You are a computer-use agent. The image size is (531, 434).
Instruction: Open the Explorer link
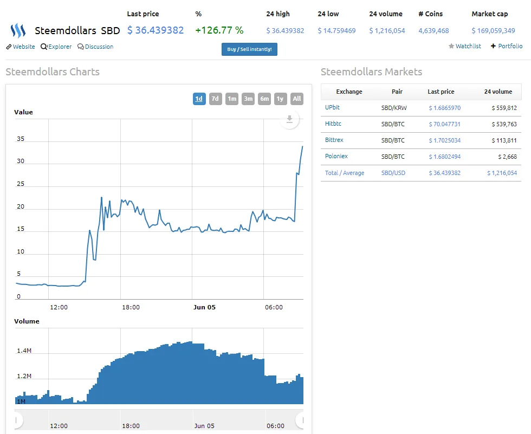click(x=56, y=47)
